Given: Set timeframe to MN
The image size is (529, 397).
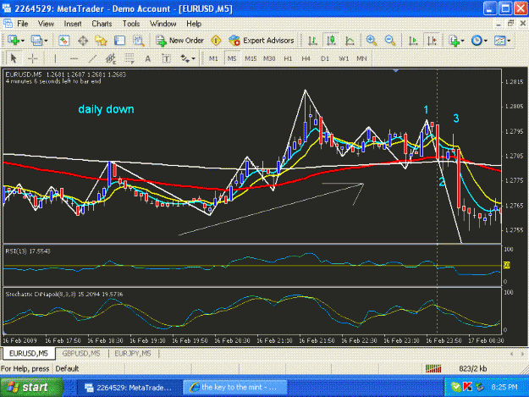Looking at the screenshot, I should pos(361,58).
